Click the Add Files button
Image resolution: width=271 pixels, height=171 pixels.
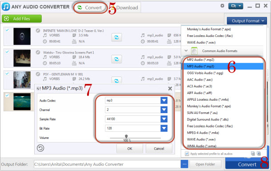pyautogui.click(x=22, y=19)
